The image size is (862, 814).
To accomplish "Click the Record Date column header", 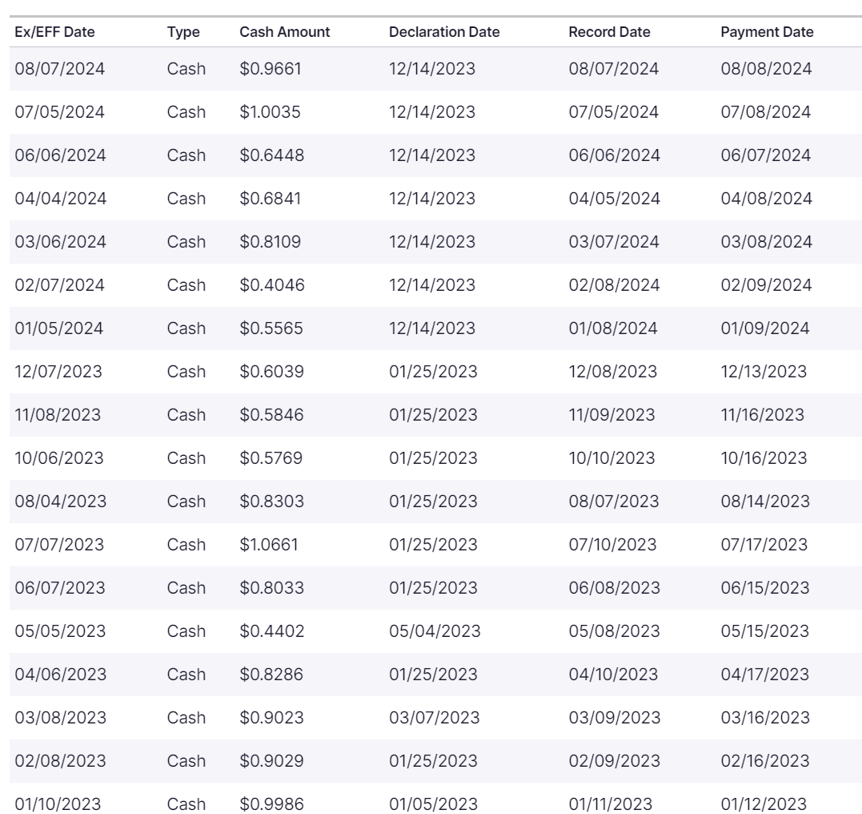I will [609, 32].
